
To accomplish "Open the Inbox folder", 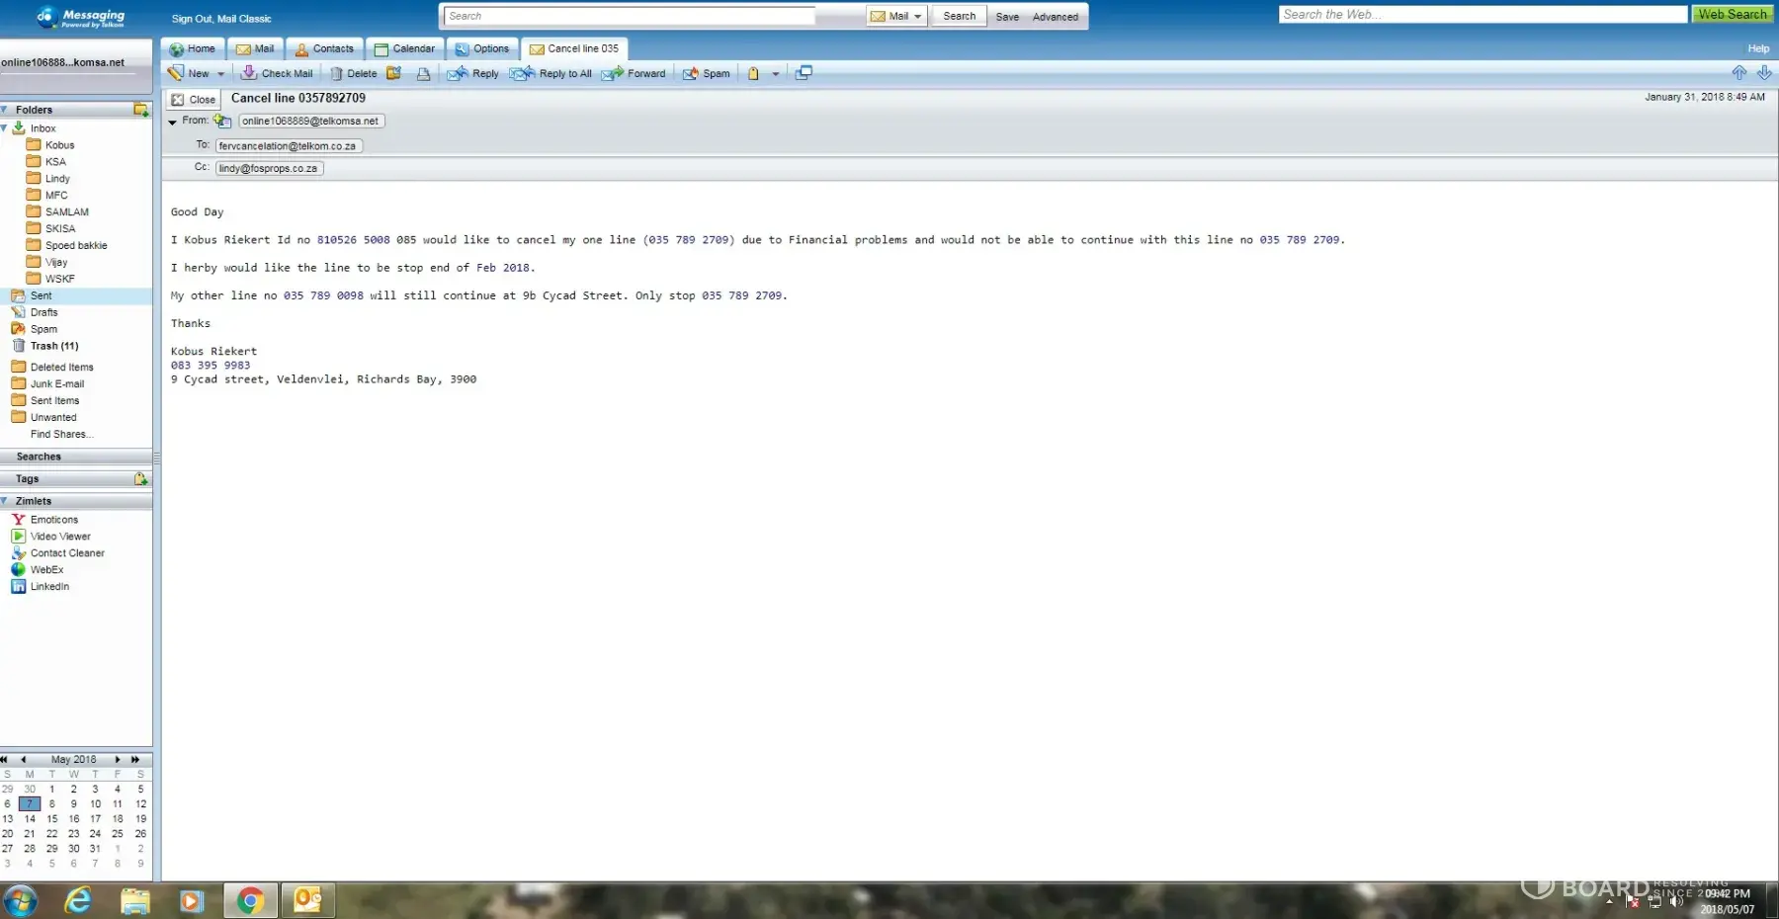I will pos(42,128).
